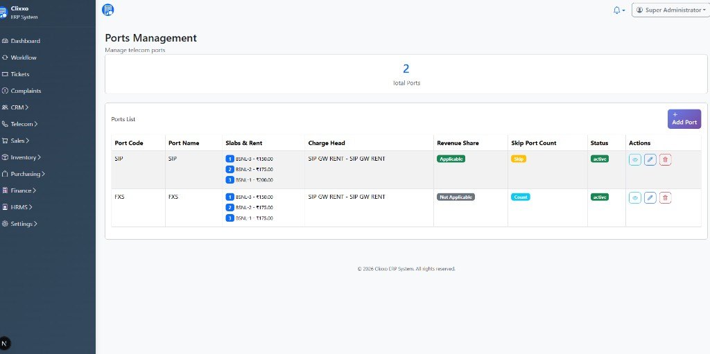Open the Super Administrator account dropdown
The image size is (710, 354).
coord(670,10)
